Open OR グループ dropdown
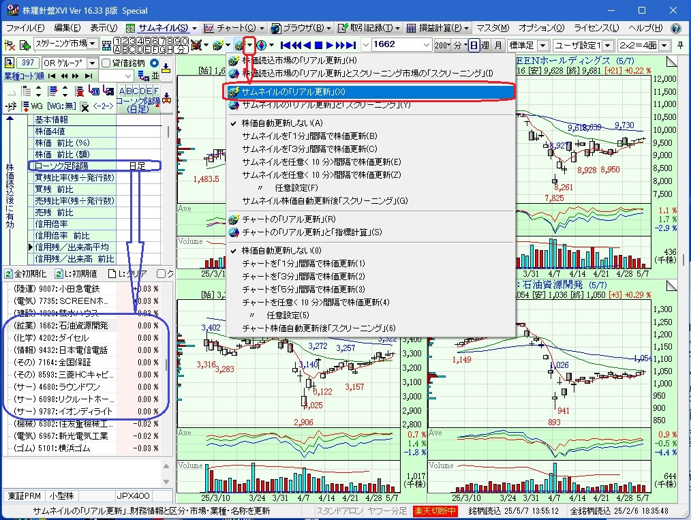The height and width of the screenshot is (520, 691). point(92,63)
